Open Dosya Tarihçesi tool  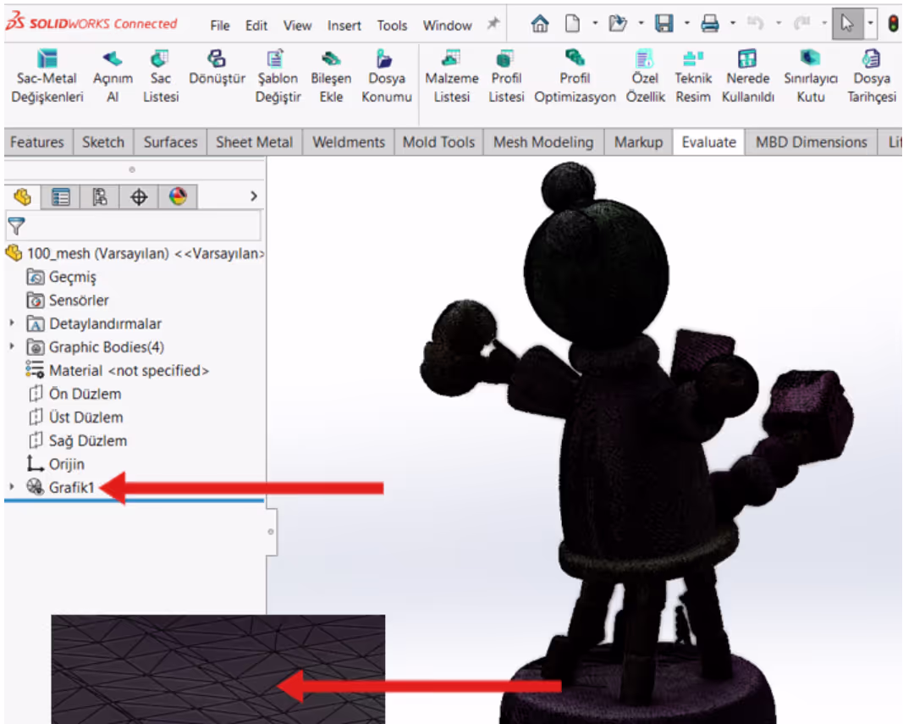coord(872,76)
